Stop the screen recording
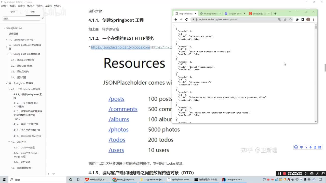Image resolution: width=326 pixels, height=183 pixels. [x=285, y=174]
